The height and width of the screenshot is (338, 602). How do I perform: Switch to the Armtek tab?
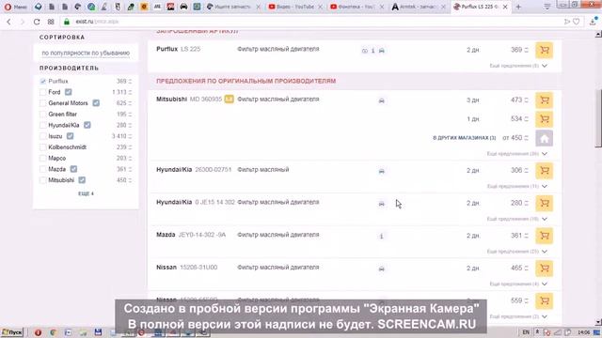[418, 7]
